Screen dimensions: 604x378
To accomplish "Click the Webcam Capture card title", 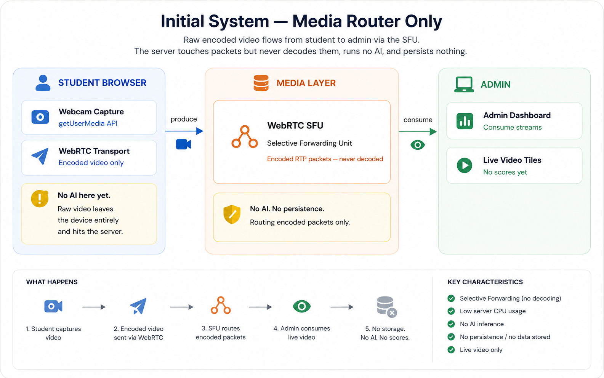I will coord(91,112).
